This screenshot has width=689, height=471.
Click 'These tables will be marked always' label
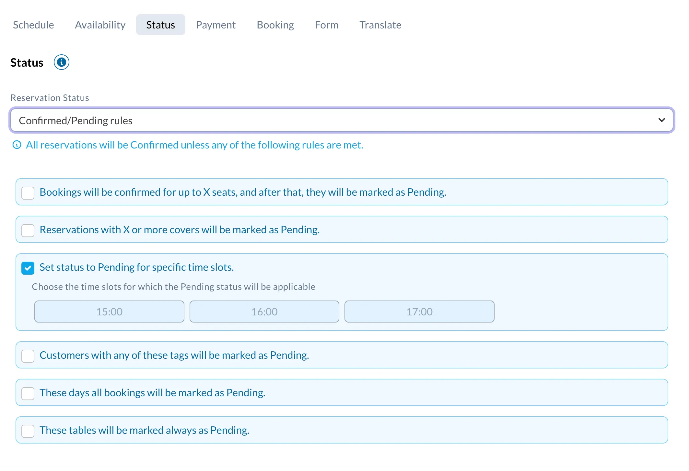(x=144, y=430)
